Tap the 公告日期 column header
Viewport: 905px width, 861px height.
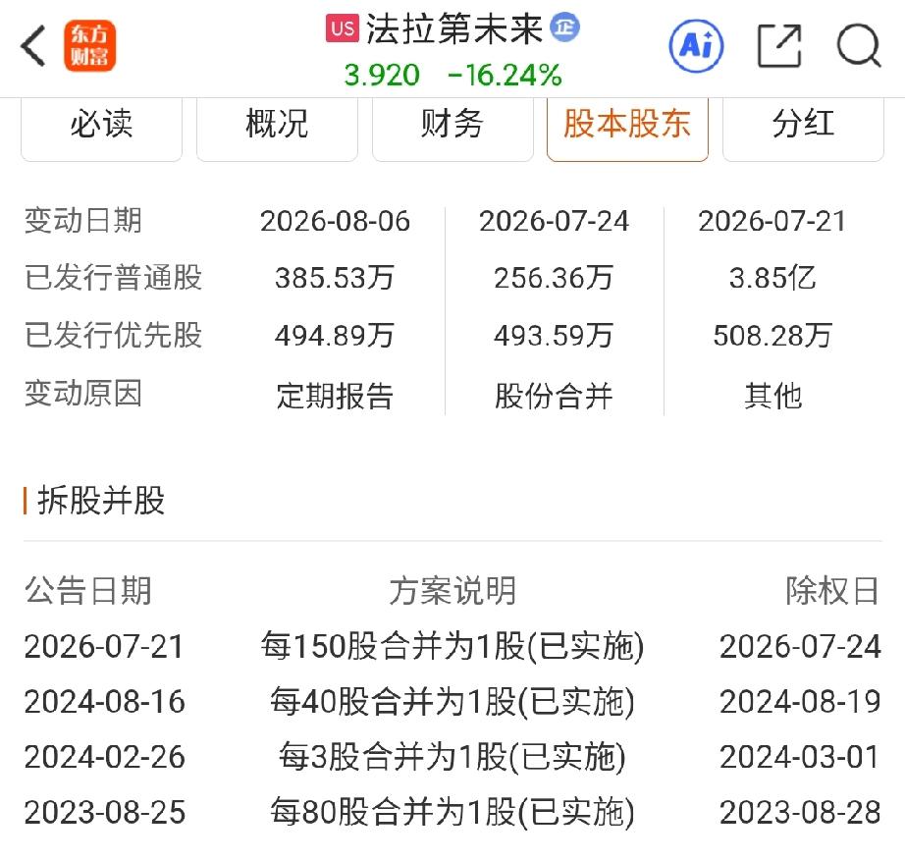88,591
